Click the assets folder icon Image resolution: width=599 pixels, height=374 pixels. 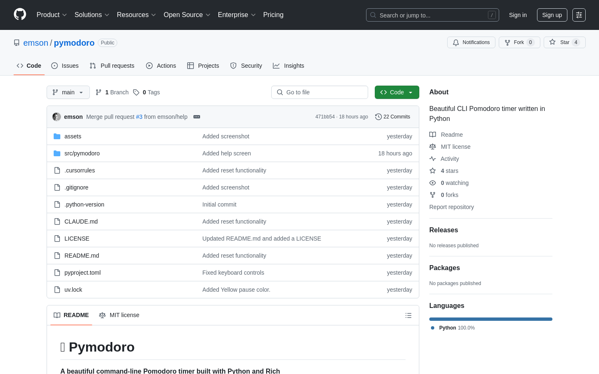coord(57,136)
